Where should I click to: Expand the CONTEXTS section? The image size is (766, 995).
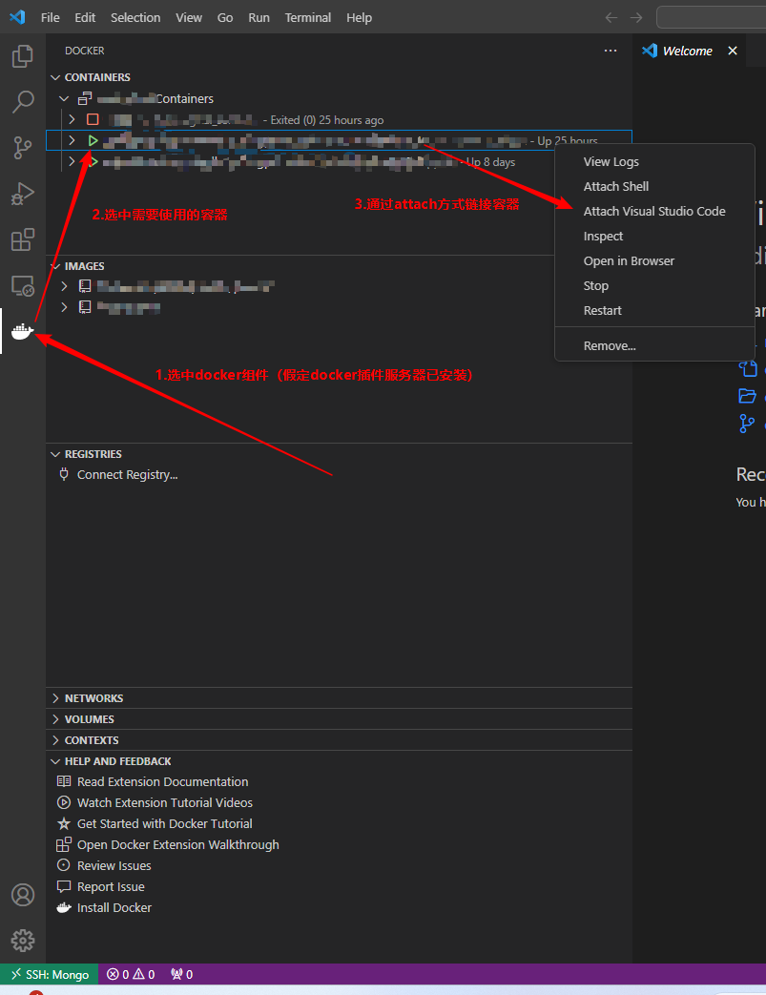tap(56, 740)
